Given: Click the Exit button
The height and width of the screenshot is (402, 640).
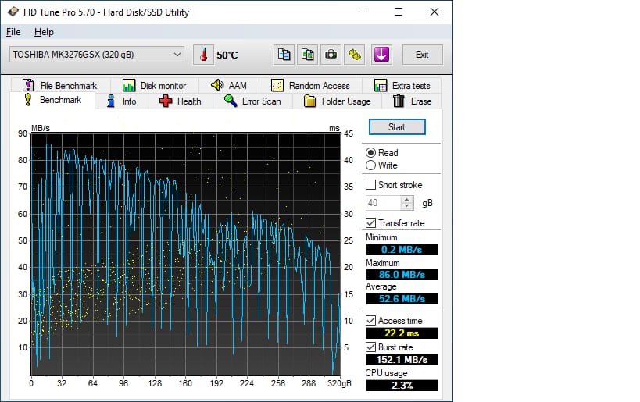Looking at the screenshot, I should [x=423, y=55].
